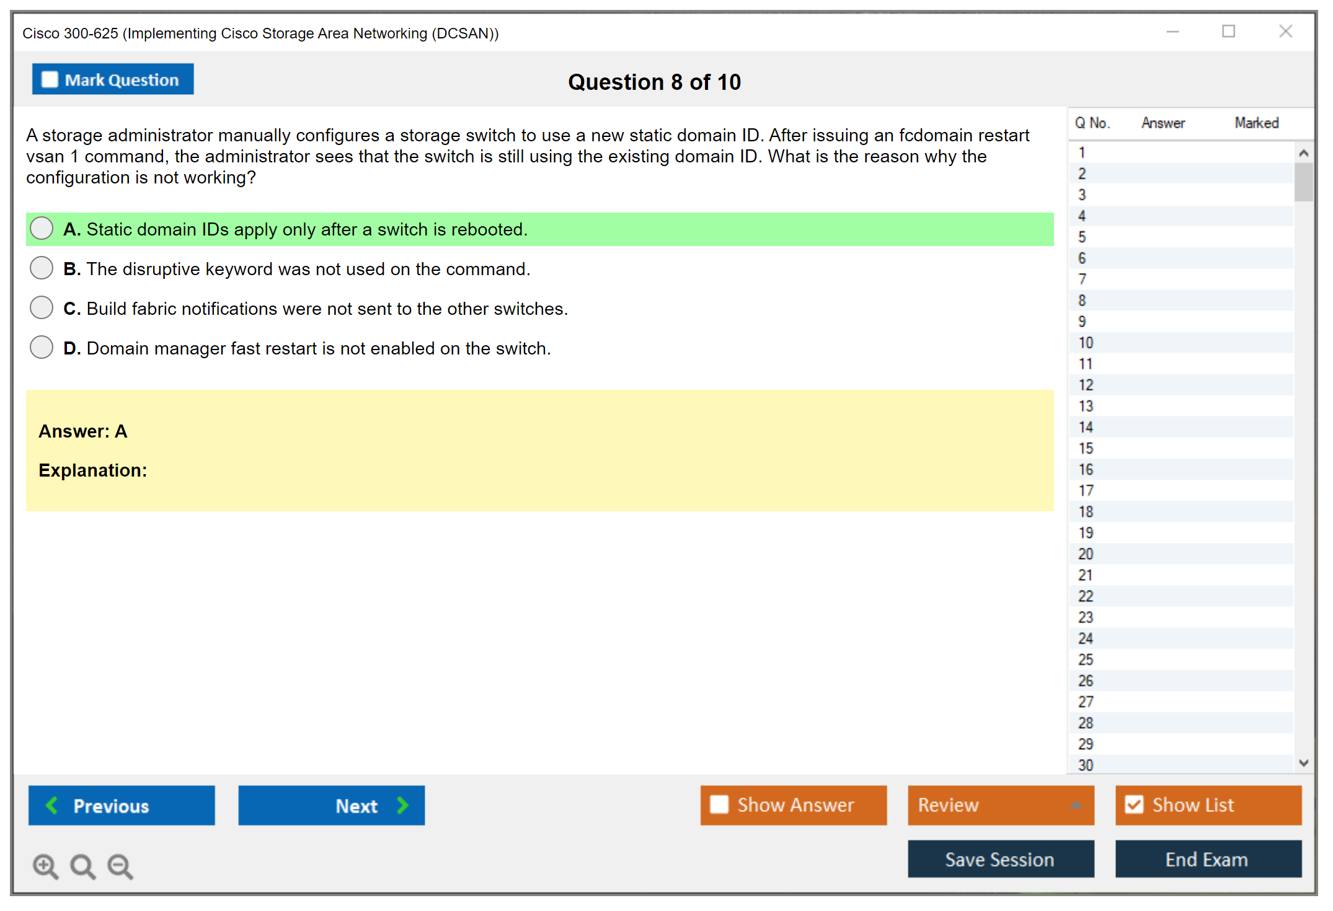Choose option D about domain manager fast restart
Viewport: 1333px width, 911px height.
pos(42,348)
